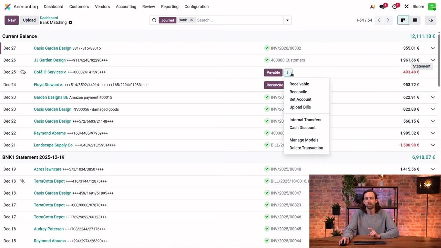Open attachment paperclip on Dec 18 TerraCotta row
Screen dimensions: 441x248
coord(22,181)
